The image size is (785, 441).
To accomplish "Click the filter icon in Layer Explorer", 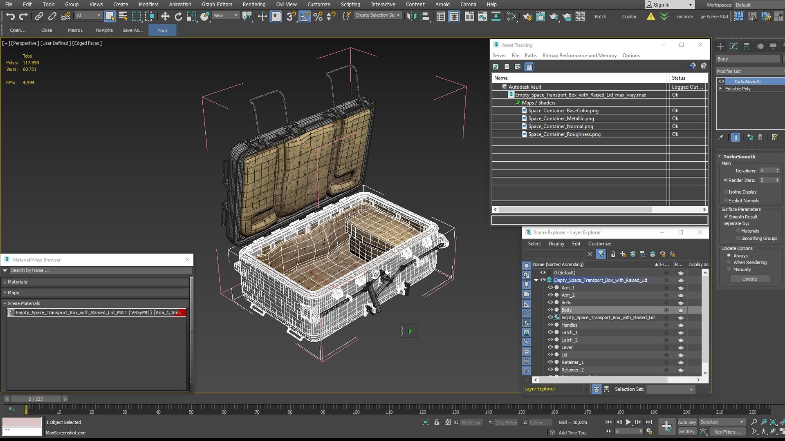I will [601, 254].
